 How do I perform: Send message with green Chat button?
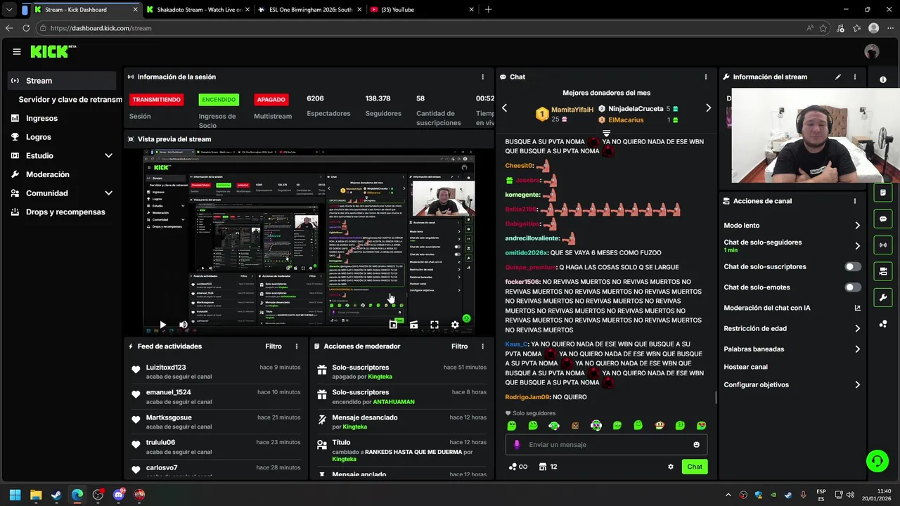pyautogui.click(x=695, y=467)
